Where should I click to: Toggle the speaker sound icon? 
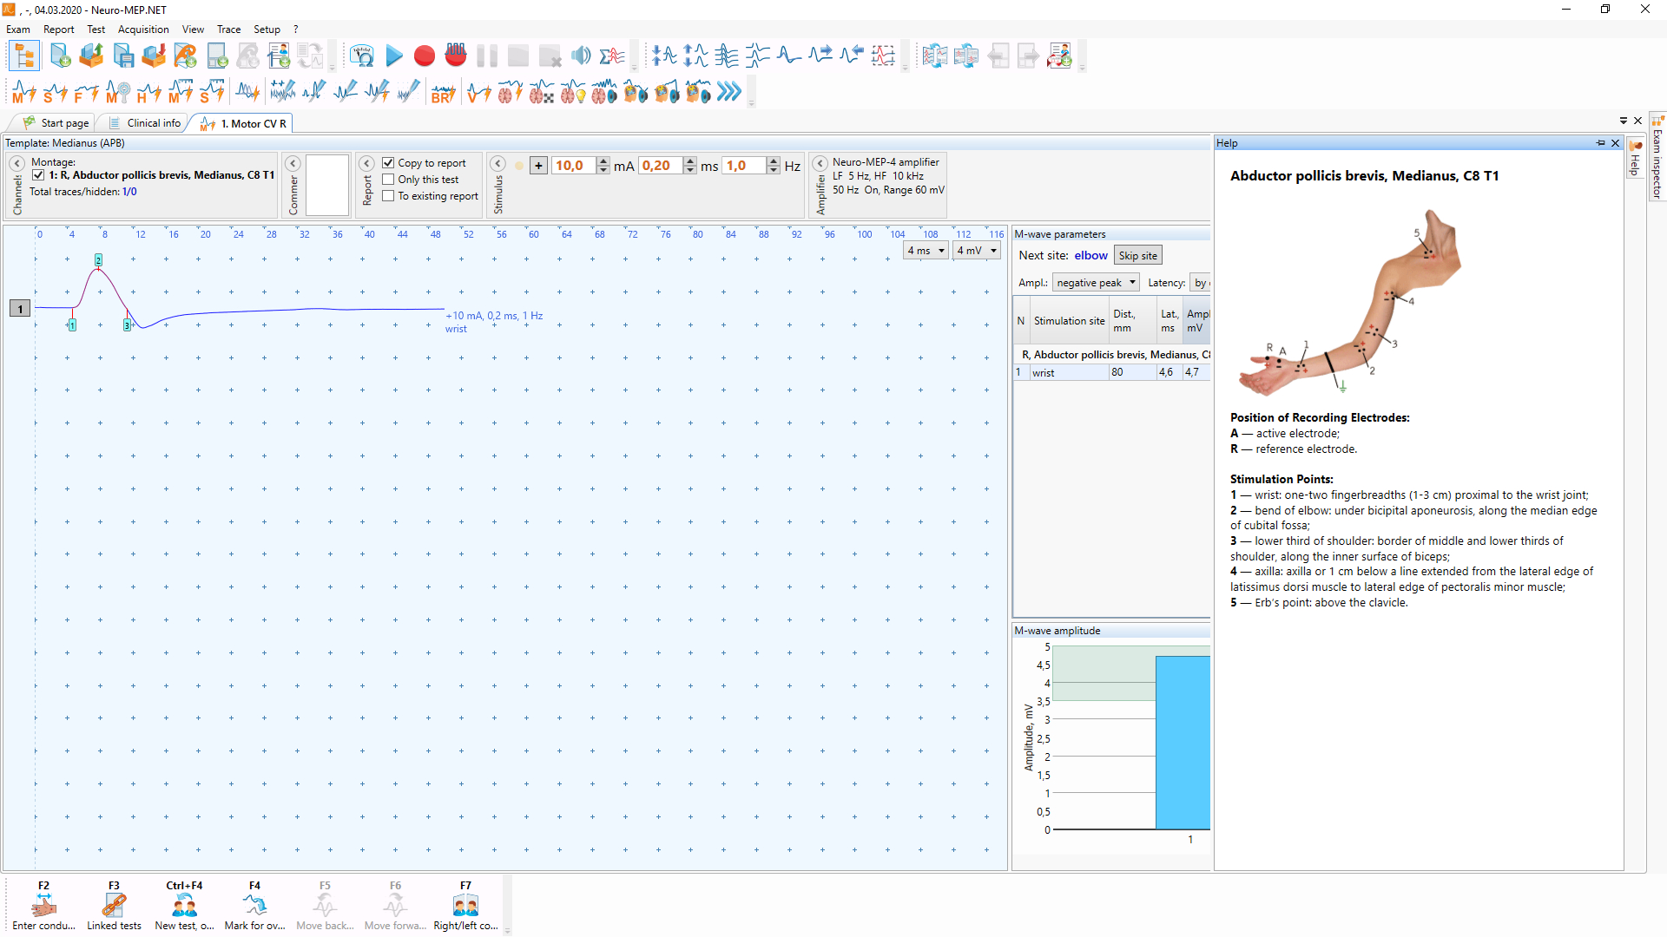(581, 56)
